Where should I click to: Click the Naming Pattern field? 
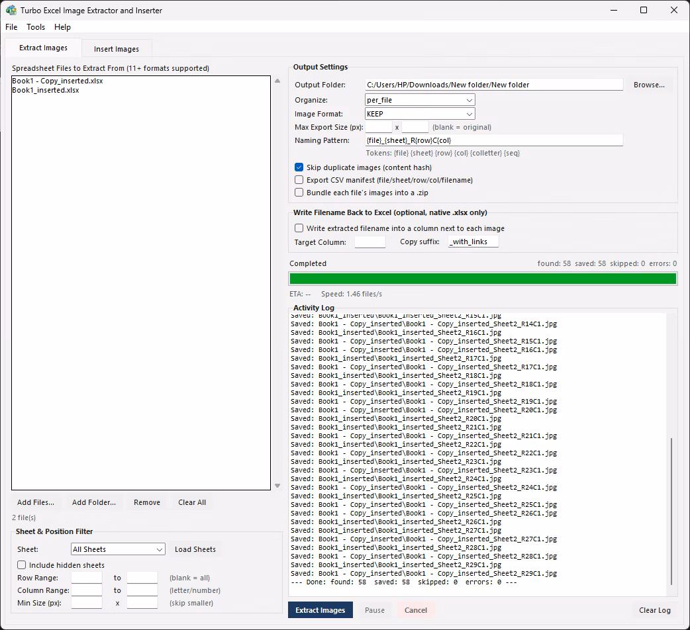[x=494, y=141]
